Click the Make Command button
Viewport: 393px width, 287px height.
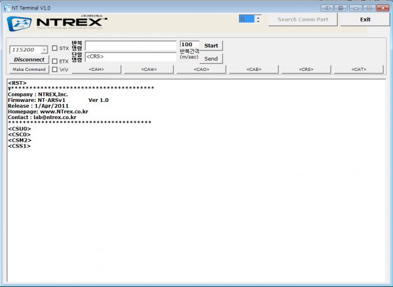coord(29,69)
